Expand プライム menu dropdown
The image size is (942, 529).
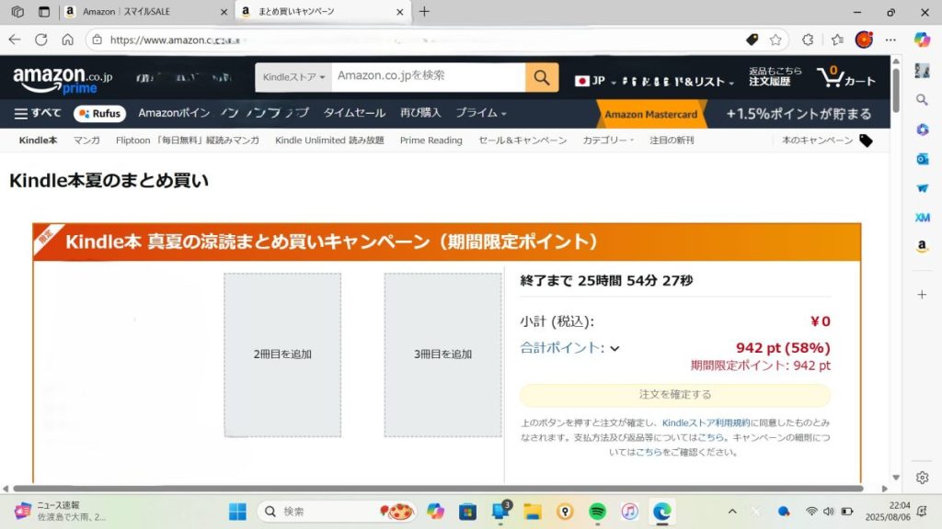click(x=480, y=113)
